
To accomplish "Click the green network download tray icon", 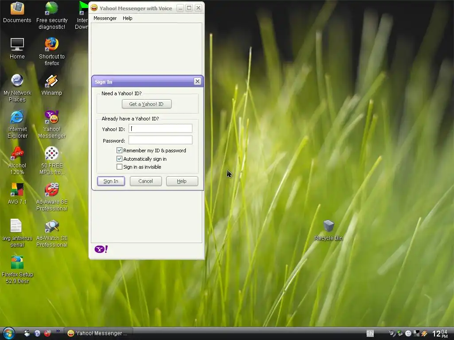I will pyautogui.click(x=400, y=333).
